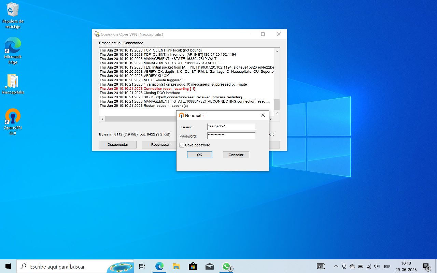The height and width of the screenshot is (273, 437).
Task: Open File Explorer from the taskbar
Action: click(x=176, y=266)
